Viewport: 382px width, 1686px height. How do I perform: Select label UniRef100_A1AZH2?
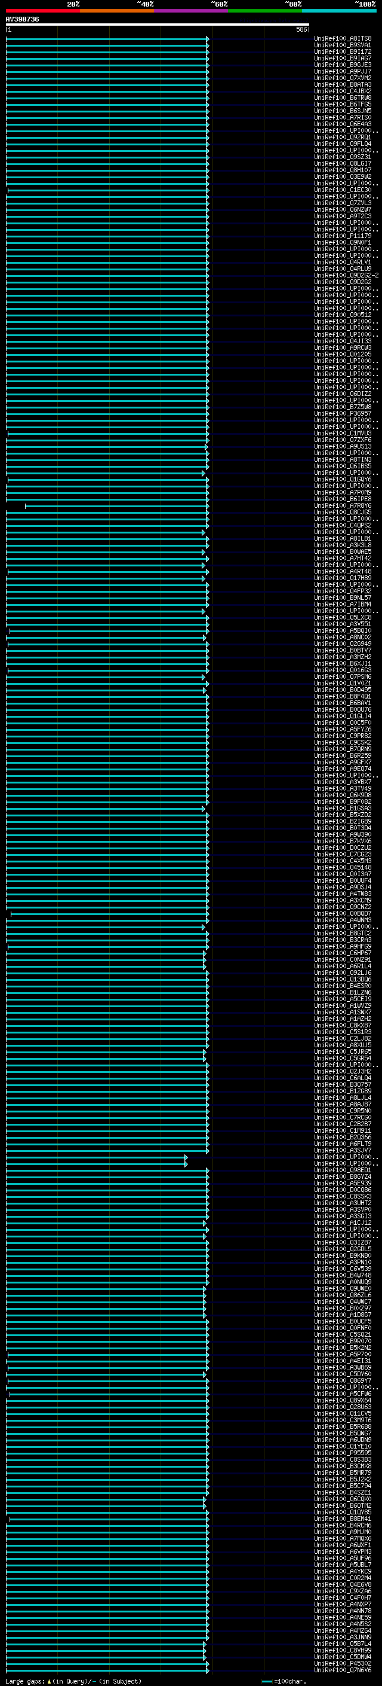pos(343,1020)
